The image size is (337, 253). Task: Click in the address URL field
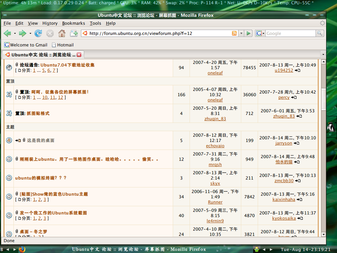(159, 33)
